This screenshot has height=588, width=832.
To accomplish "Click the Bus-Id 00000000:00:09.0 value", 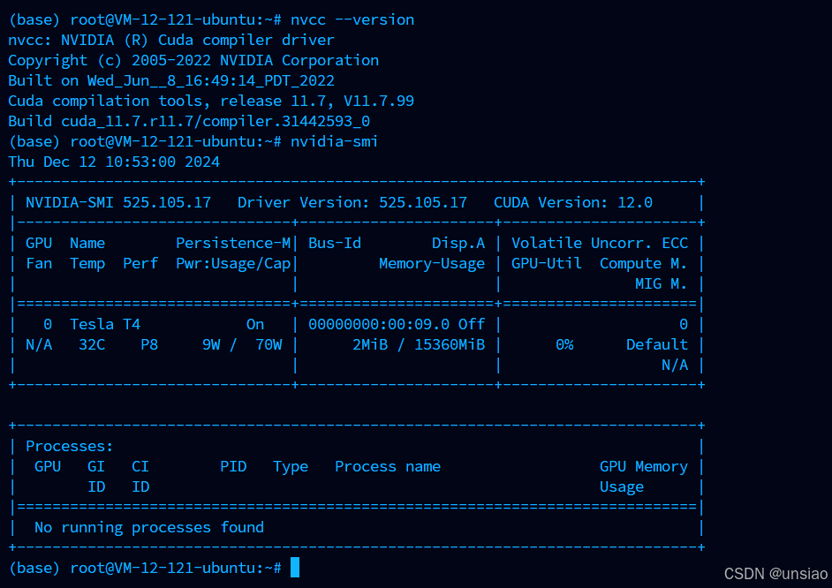I will tap(379, 325).
